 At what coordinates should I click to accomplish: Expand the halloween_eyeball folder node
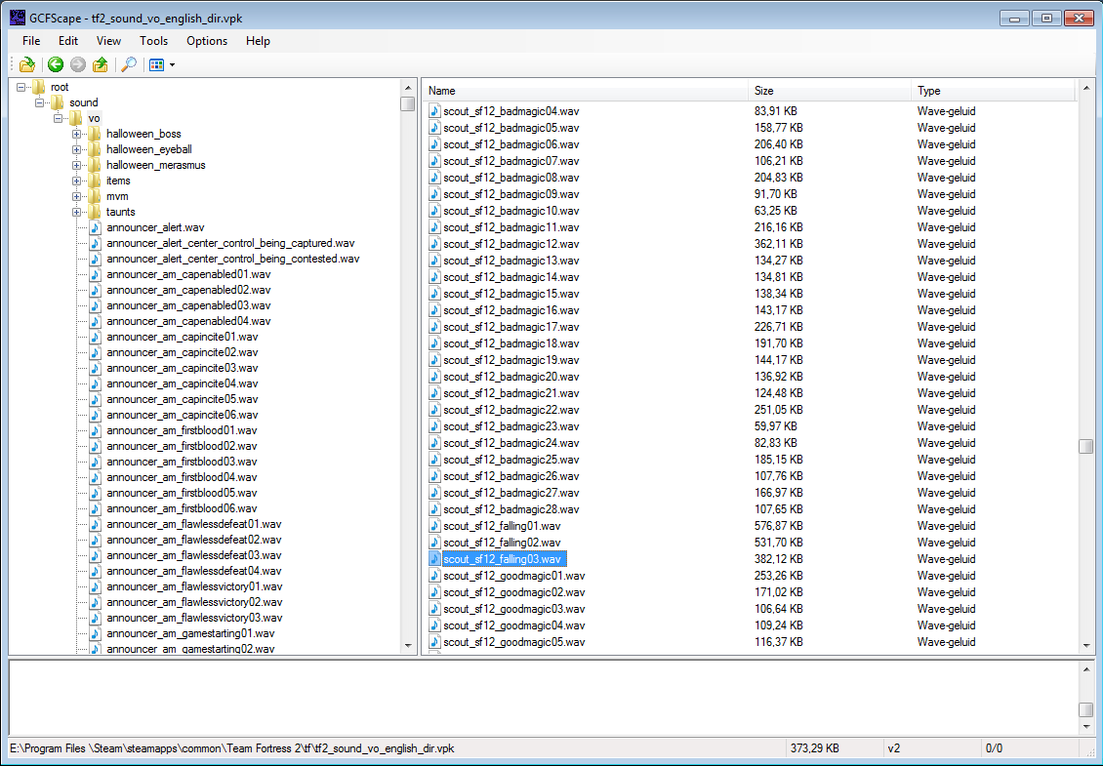pyautogui.click(x=76, y=149)
